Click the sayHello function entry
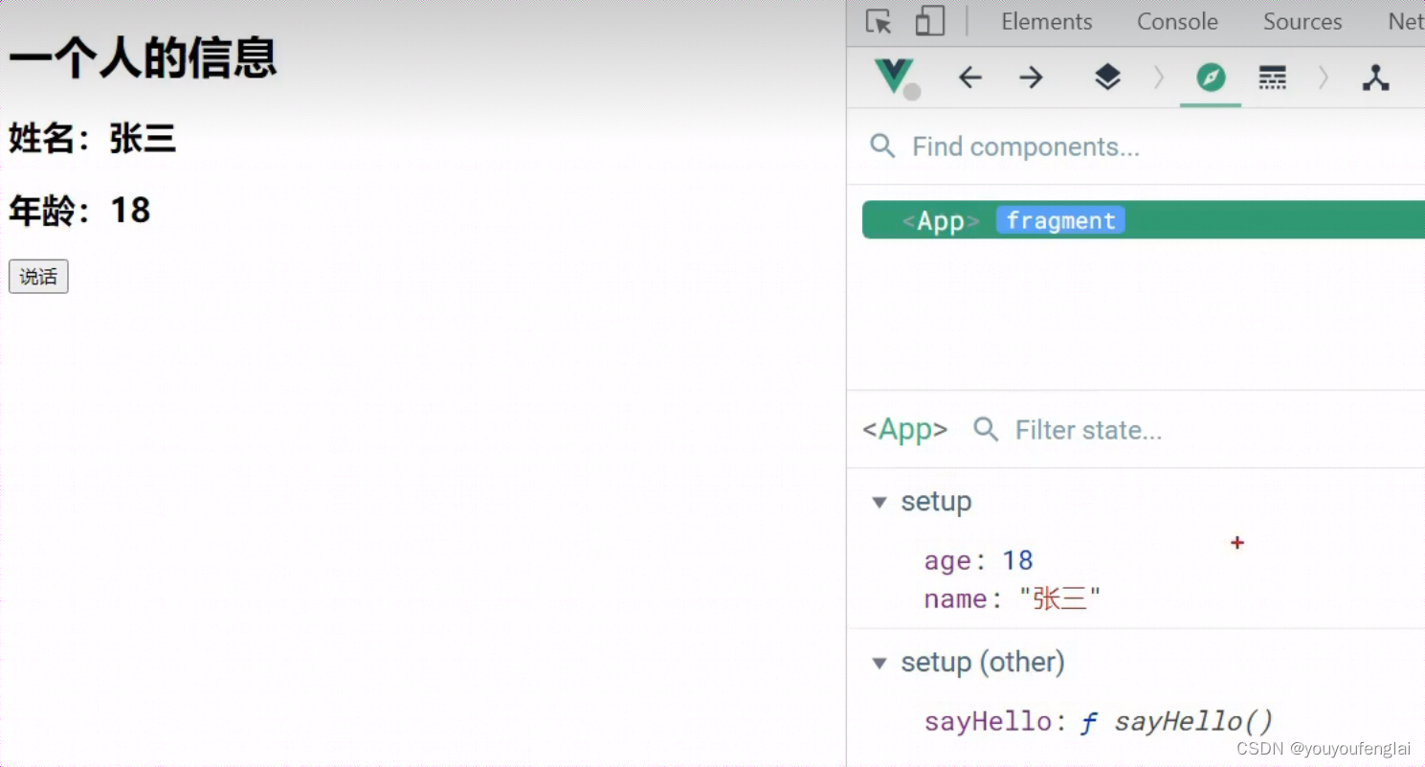Screen dimensions: 1425x767 coord(1099,721)
